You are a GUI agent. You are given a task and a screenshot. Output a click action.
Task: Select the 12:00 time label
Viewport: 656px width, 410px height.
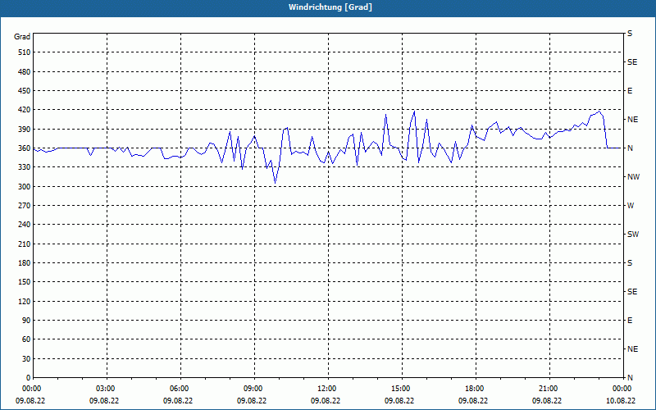click(327, 389)
